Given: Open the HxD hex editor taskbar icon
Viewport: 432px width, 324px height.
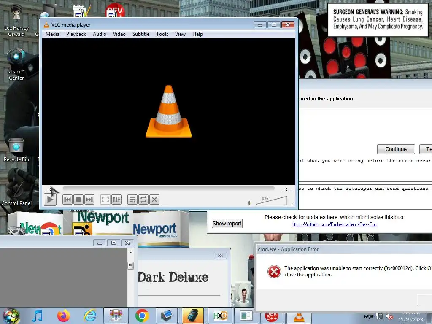Looking at the screenshot, I should [220, 316].
